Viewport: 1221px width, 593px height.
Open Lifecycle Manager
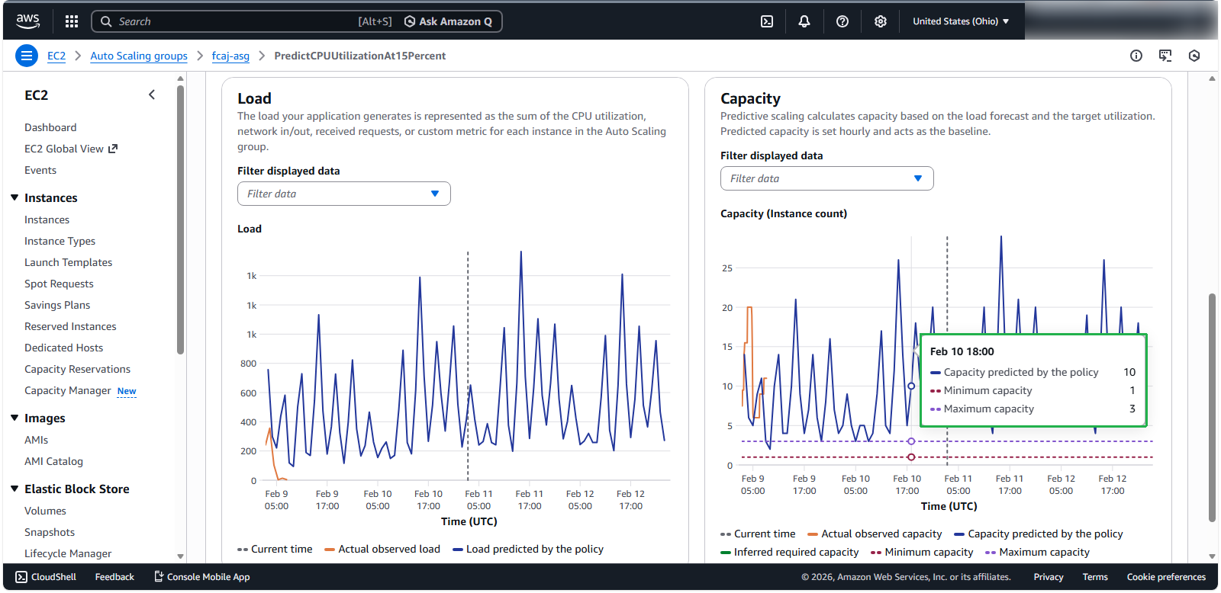coord(68,553)
